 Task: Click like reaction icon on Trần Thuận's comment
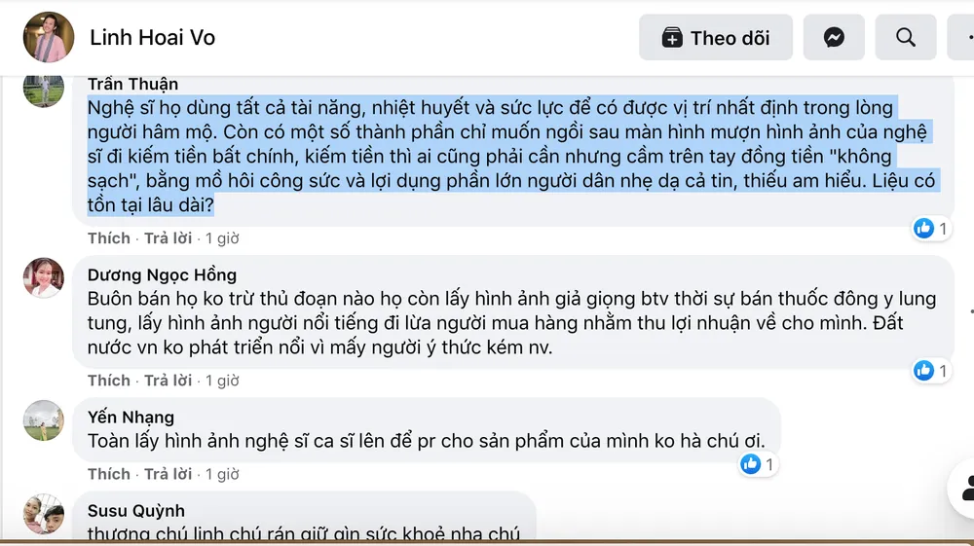923,229
